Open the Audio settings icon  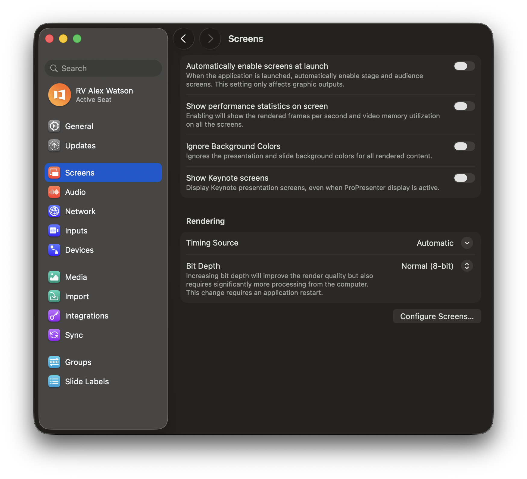(54, 192)
